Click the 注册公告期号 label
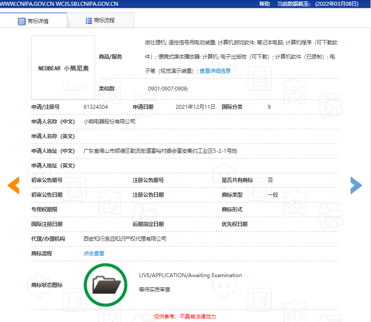 click(148, 180)
